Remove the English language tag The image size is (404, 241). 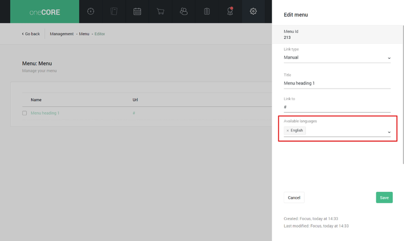[x=288, y=131]
